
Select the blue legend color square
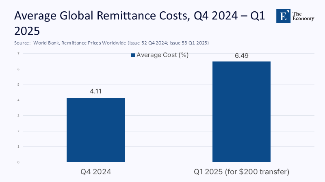[x=132, y=55]
